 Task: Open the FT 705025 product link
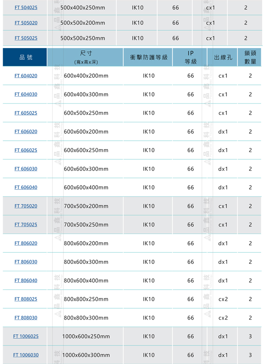26,225
